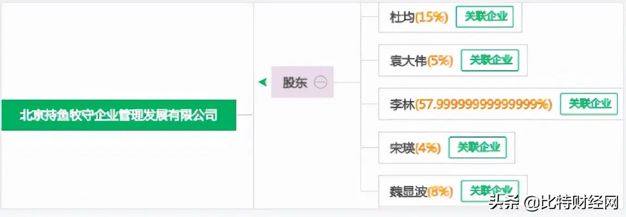Click shareholder name 宋瑛
The image size is (626, 217).
coord(402,148)
